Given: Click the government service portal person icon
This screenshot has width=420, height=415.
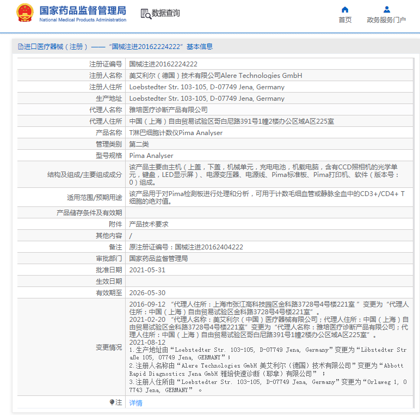Looking at the screenshot, I should coord(386,10).
